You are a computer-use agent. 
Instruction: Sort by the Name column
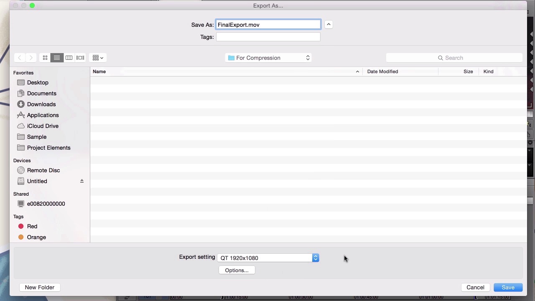[226, 71]
